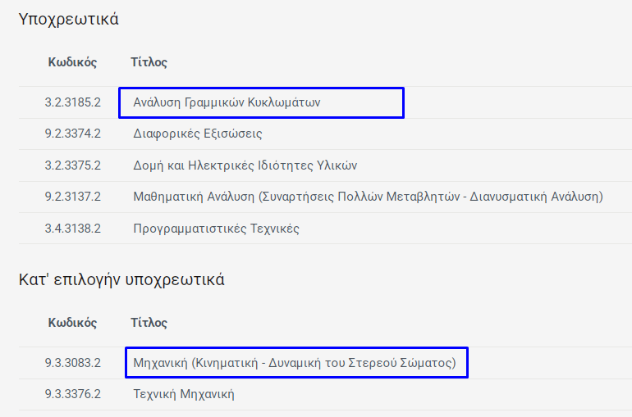The image size is (632, 417).
Task: Select course code 3.2.3375.2
Action: (73, 165)
